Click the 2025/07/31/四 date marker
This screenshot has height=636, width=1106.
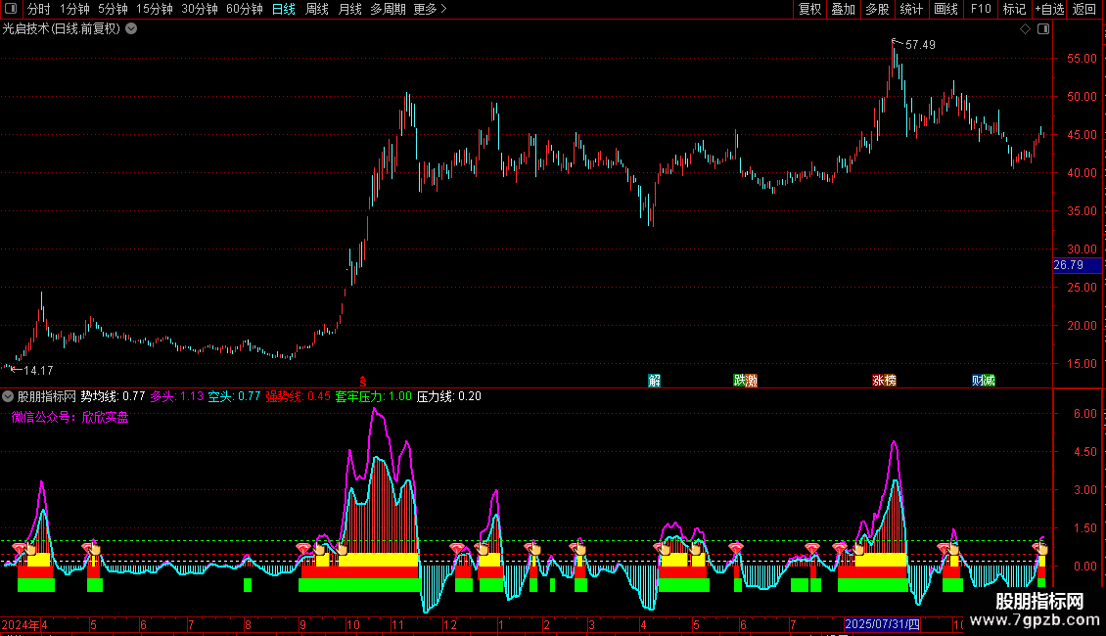coord(882,624)
